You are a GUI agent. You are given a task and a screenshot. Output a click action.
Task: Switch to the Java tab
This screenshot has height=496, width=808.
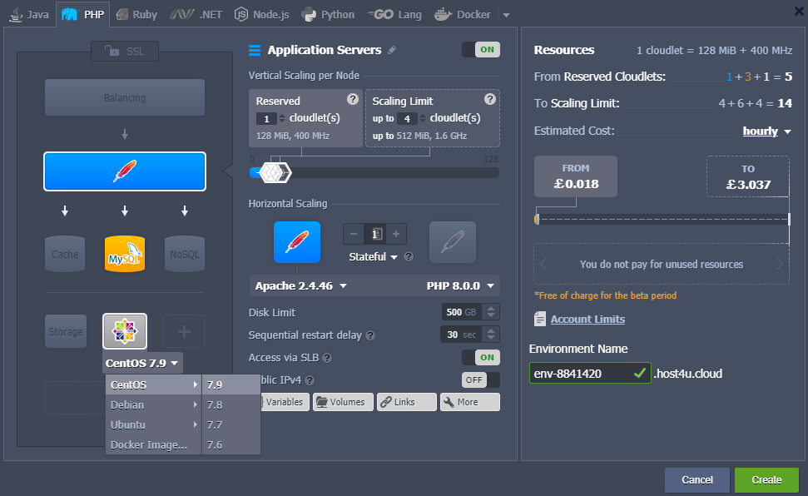tap(29, 14)
